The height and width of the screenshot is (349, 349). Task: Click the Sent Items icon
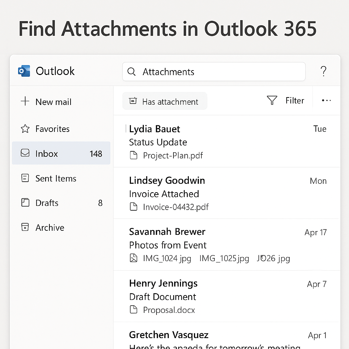(x=25, y=178)
